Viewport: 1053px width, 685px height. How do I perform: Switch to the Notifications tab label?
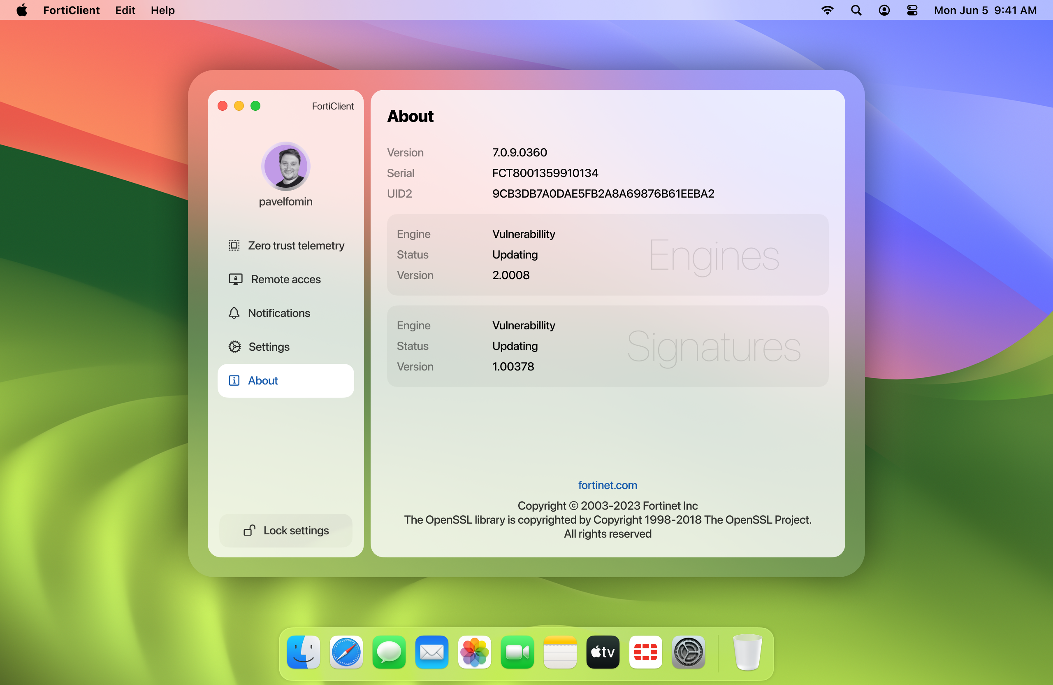[x=279, y=313]
